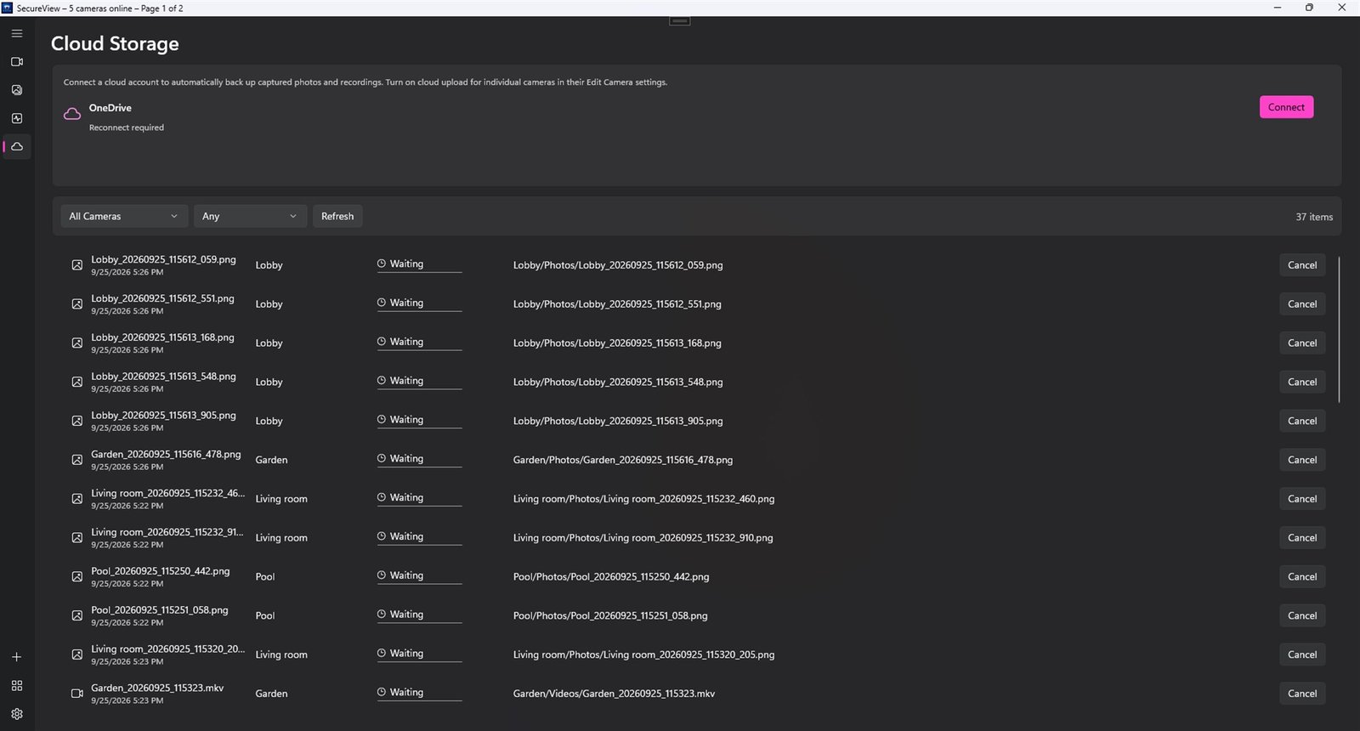Open the hamburger navigation menu
Viewport: 1360px width, 731px height.
tap(17, 33)
